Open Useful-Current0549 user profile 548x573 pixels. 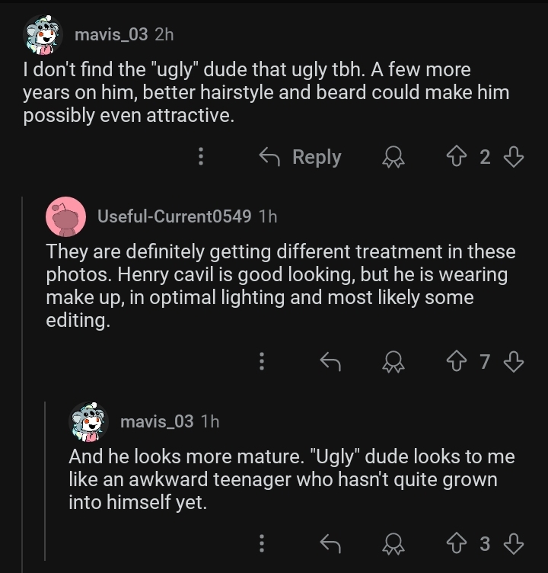pos(174,216)
